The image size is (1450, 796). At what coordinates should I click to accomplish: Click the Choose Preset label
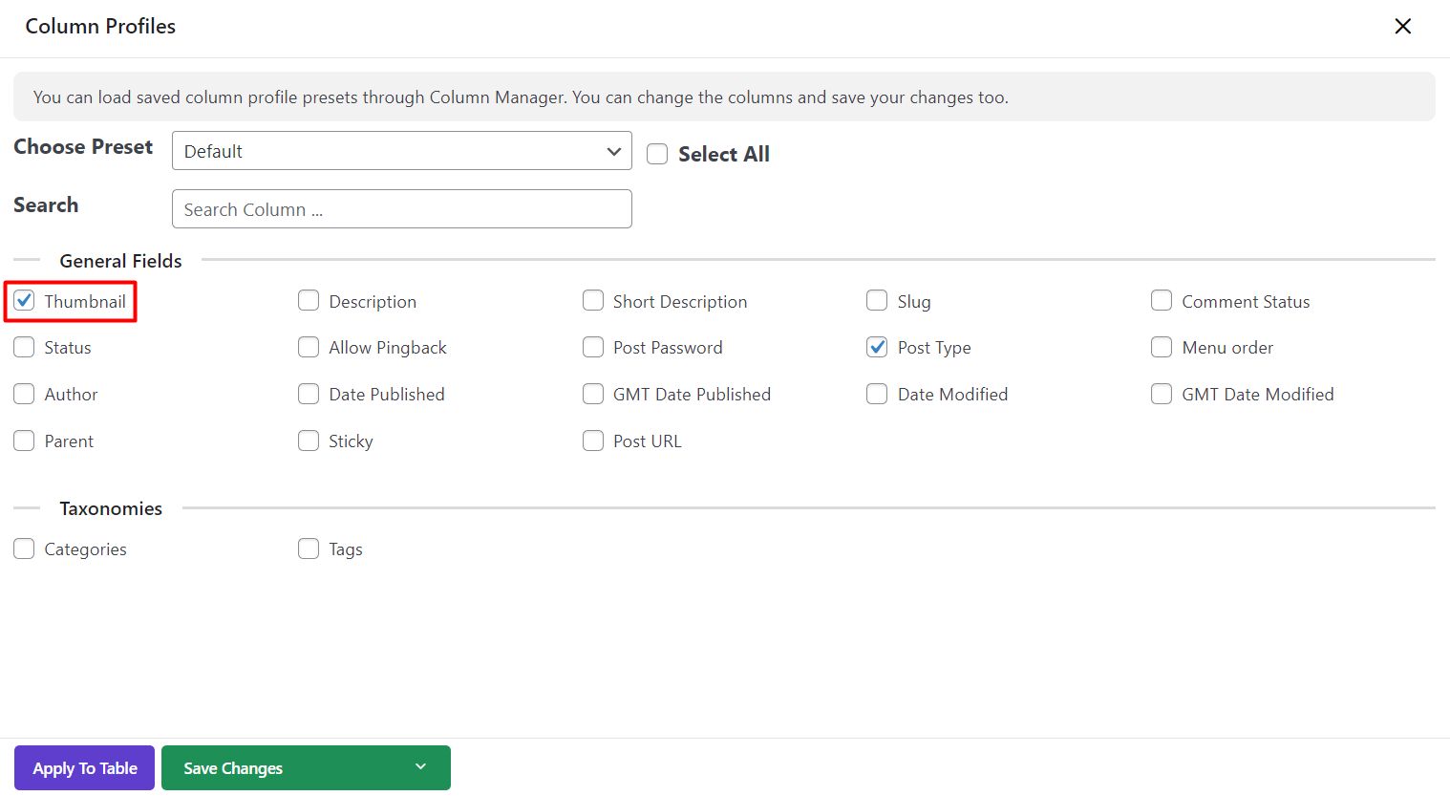point(83,146)
